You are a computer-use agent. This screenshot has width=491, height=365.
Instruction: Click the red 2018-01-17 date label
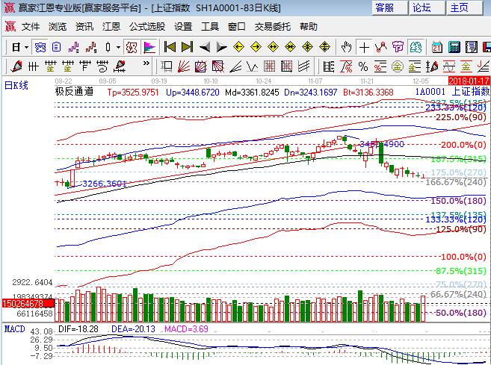468,80
